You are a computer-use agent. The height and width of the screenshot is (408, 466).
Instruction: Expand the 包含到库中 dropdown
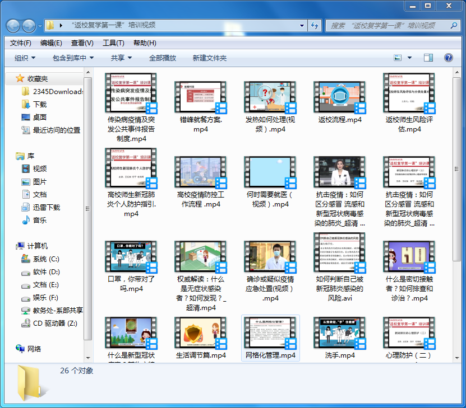coord(73,58)
